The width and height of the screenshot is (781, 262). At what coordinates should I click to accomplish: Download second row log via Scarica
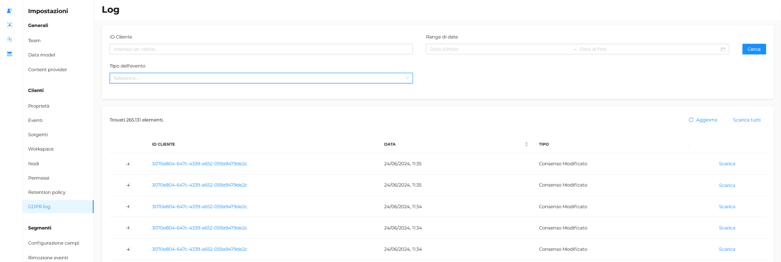pos(727,185)
